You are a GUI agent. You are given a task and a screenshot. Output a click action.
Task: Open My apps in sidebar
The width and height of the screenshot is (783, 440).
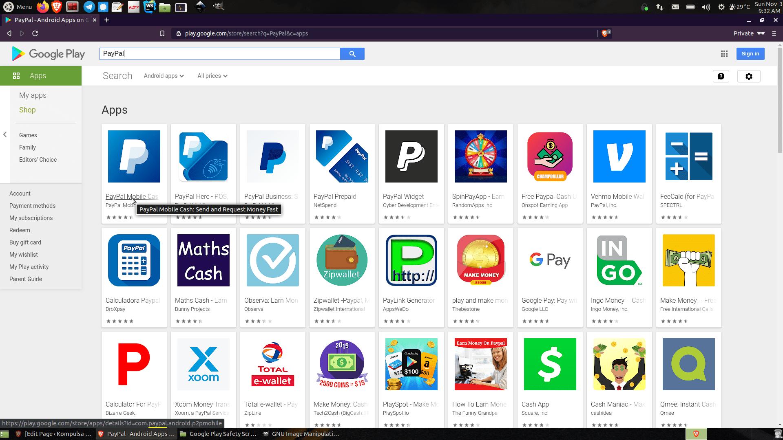click(x=33, y=95)
